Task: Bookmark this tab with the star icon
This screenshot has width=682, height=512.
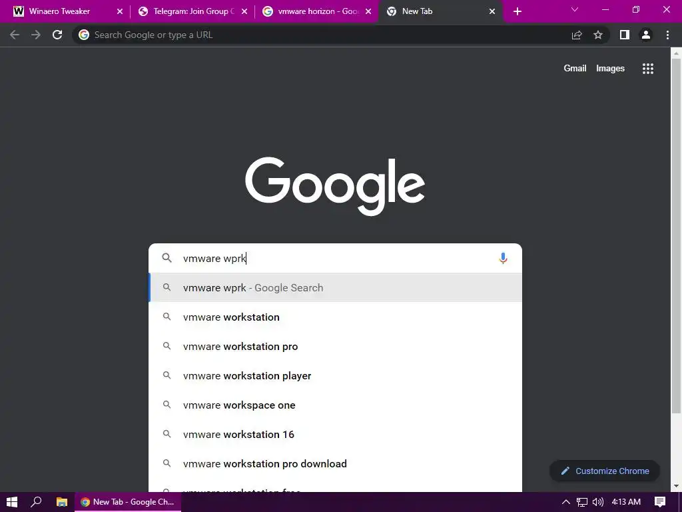Action: [x=598, y=35]
